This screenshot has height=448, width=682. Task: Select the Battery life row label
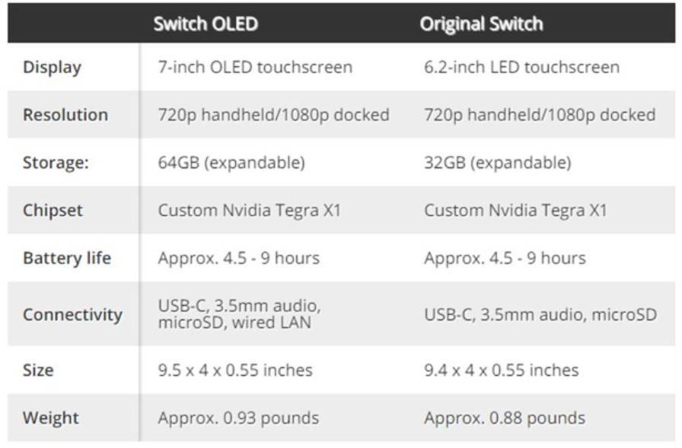pos(67,258)
